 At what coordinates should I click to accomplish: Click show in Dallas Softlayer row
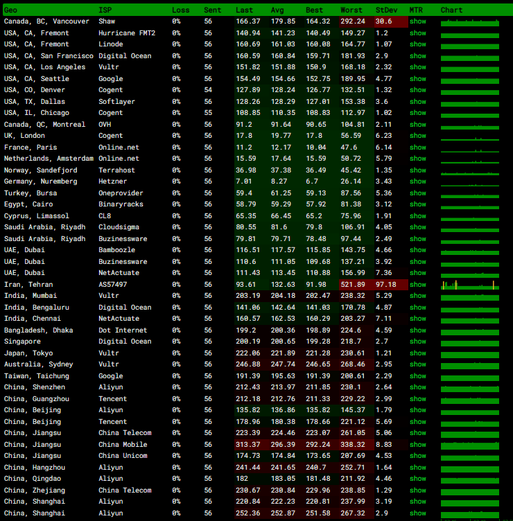coord(417,102)
